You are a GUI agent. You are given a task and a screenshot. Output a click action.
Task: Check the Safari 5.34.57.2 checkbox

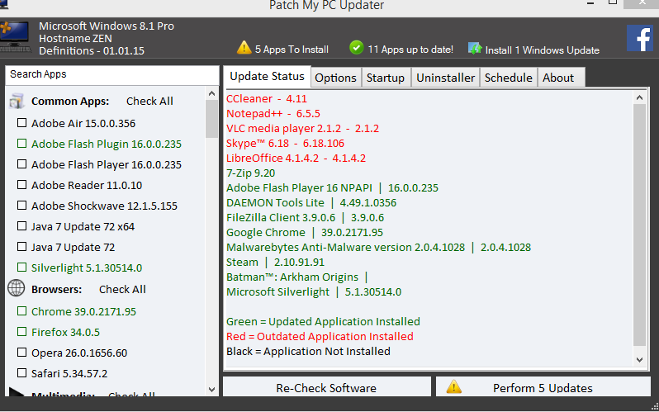point(21,373)
